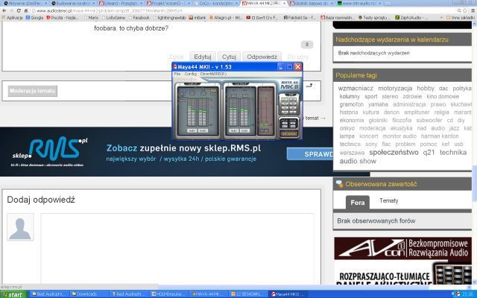Click the Moderacja tematu button
The image size is (477, 298).
(x=33, y=91)
